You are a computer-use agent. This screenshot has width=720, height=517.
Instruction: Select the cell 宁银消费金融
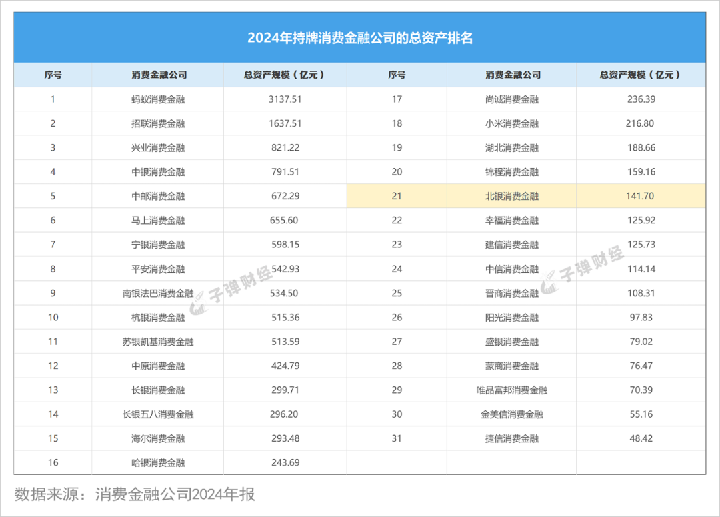click(158, 244)
